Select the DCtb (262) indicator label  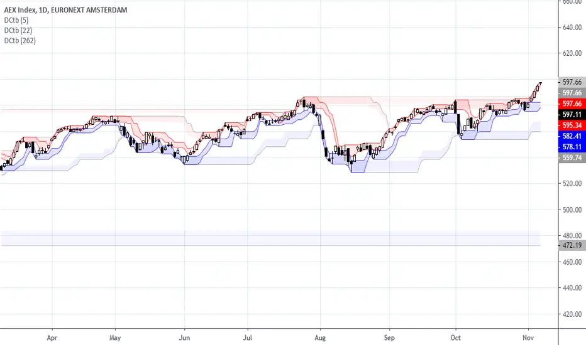(20, 40)
